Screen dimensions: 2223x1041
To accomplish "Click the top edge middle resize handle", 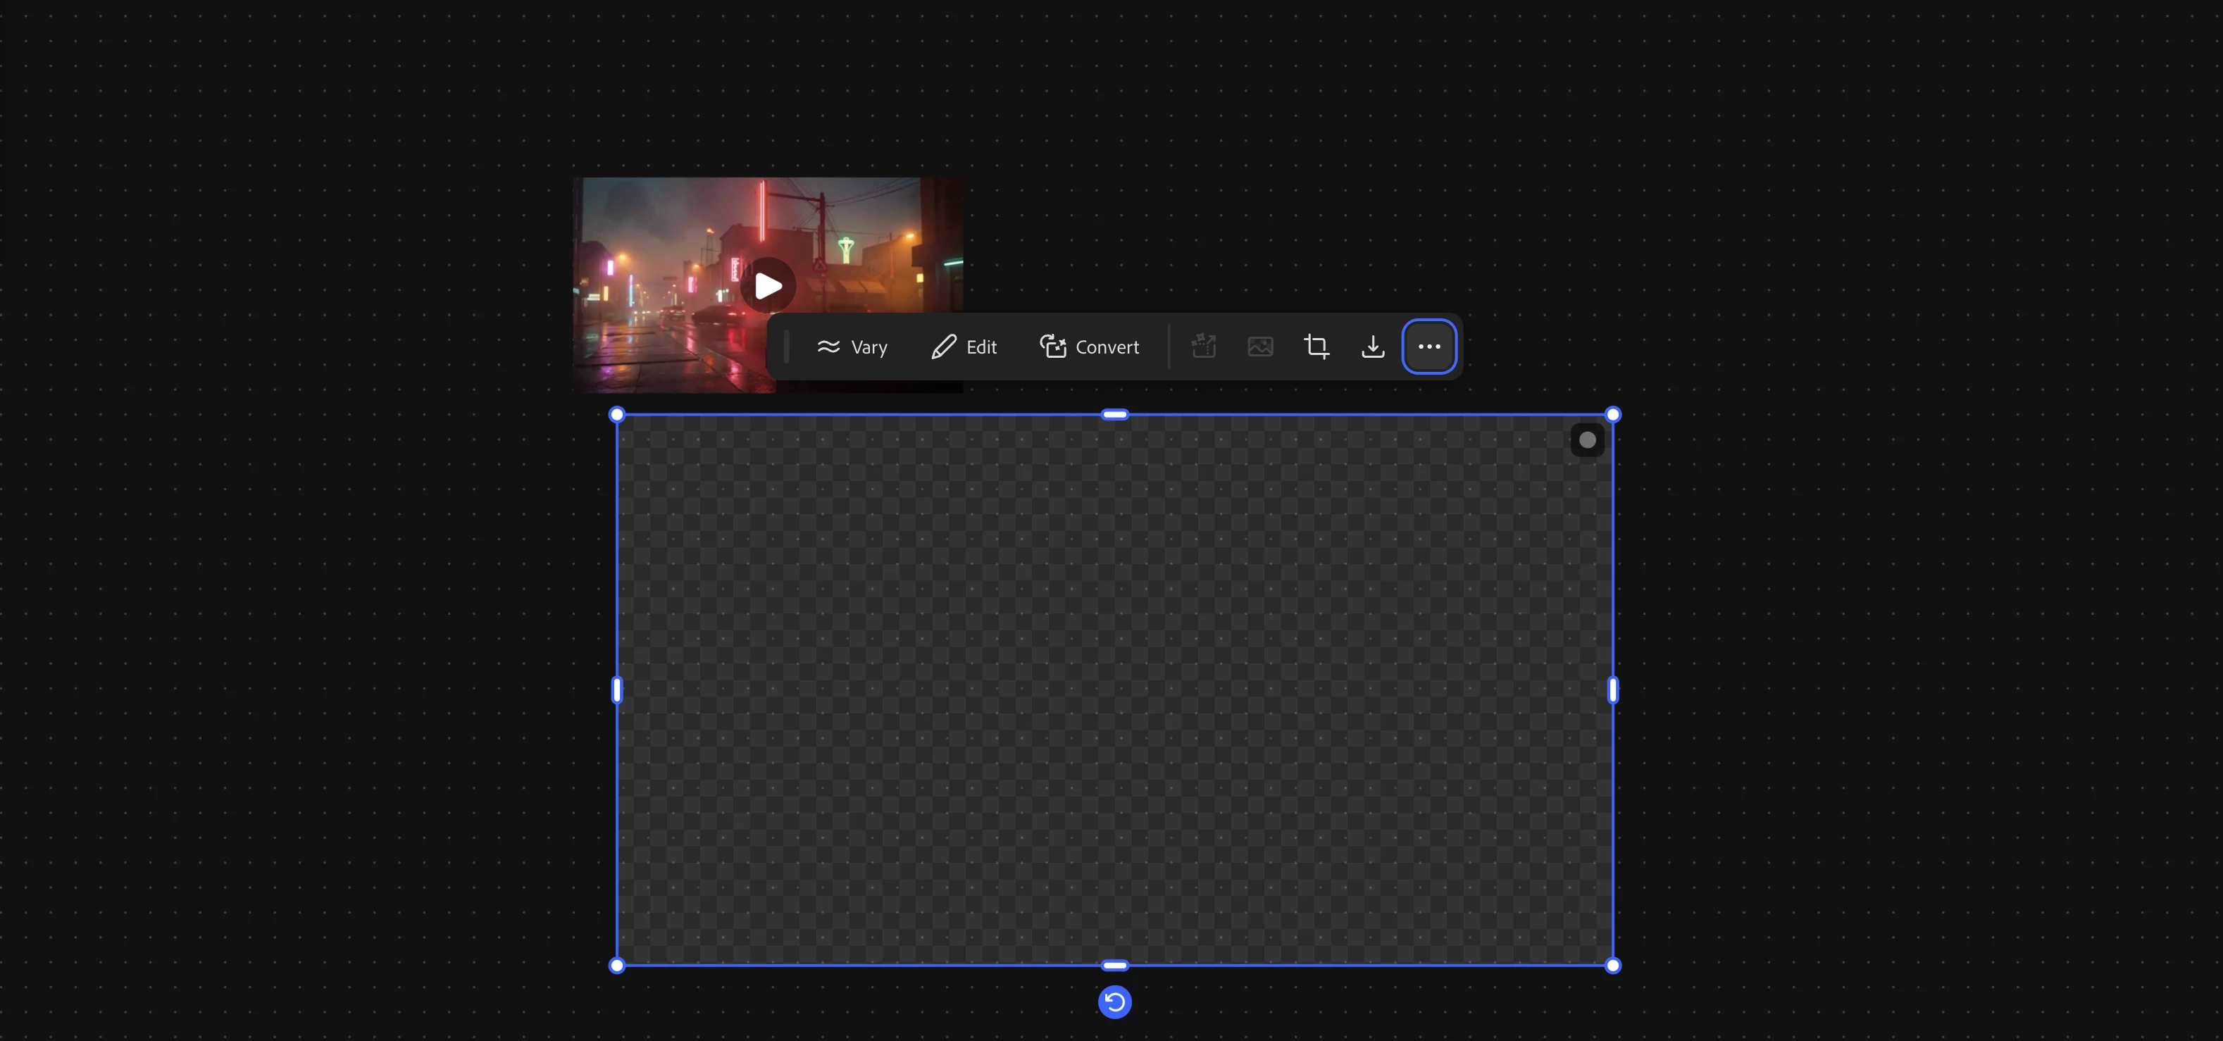I will click(1114, 415).
